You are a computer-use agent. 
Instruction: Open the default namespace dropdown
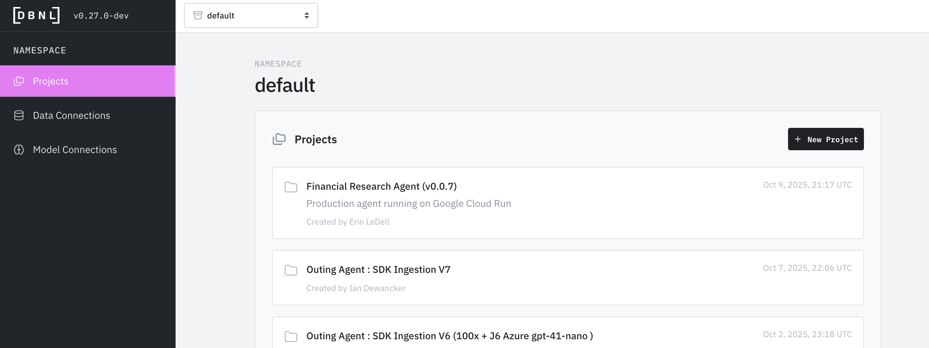coord(251,15)
